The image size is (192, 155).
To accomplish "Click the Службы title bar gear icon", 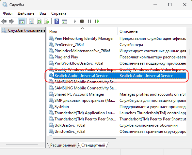I will point(5,5).
